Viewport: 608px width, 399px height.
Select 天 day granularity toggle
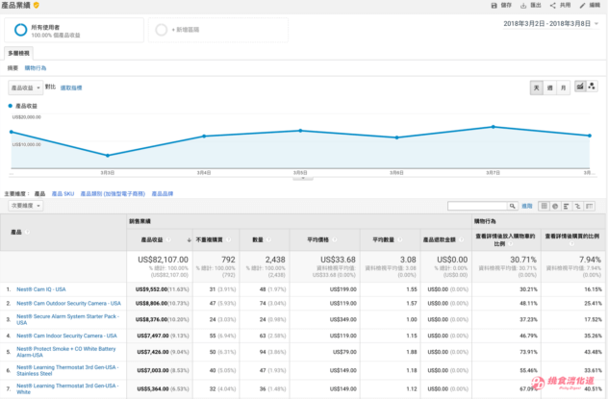coord(536,87)
